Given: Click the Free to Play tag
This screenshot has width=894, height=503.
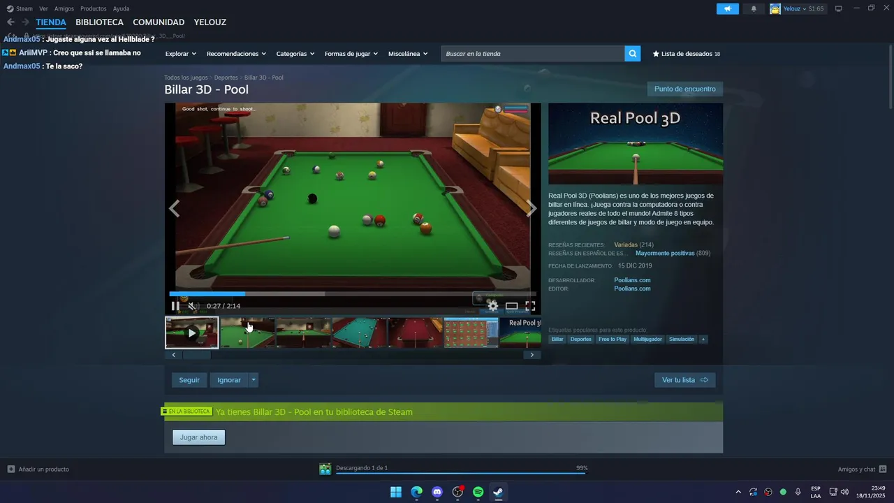Looking at the screenshot, I should pyautogui.click(x=613, y=340).
